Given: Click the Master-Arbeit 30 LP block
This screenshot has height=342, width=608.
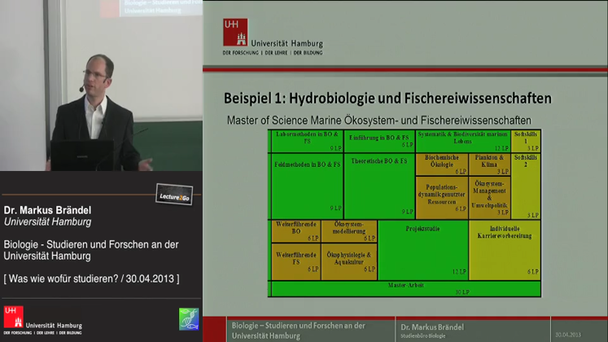Looking at the screenshot, I should (405, 288).
